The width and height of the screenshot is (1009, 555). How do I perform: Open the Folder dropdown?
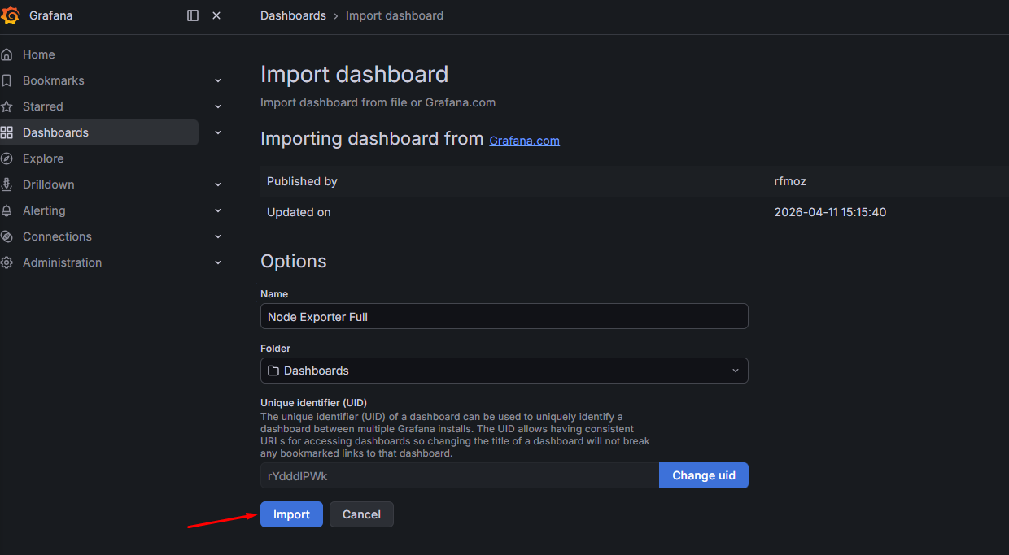click(x=504, y=371)
